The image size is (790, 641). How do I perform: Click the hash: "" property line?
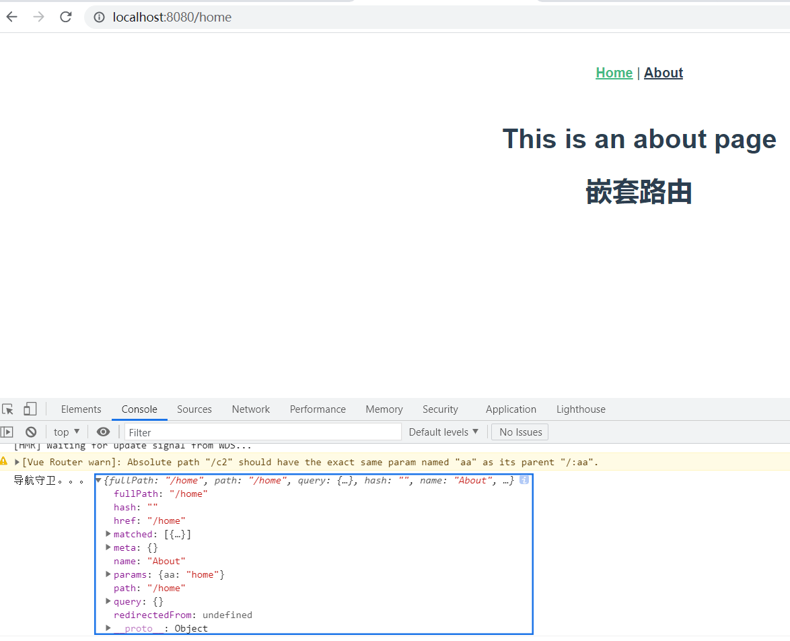(135, 508)
